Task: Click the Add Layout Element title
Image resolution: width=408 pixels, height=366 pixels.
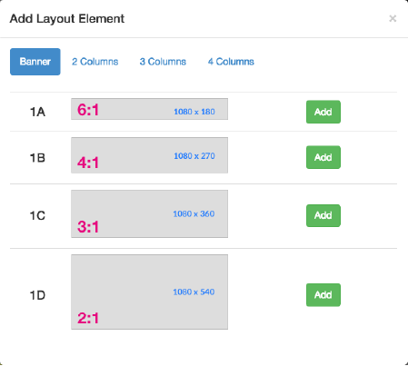Action: (x=67, y=19)
